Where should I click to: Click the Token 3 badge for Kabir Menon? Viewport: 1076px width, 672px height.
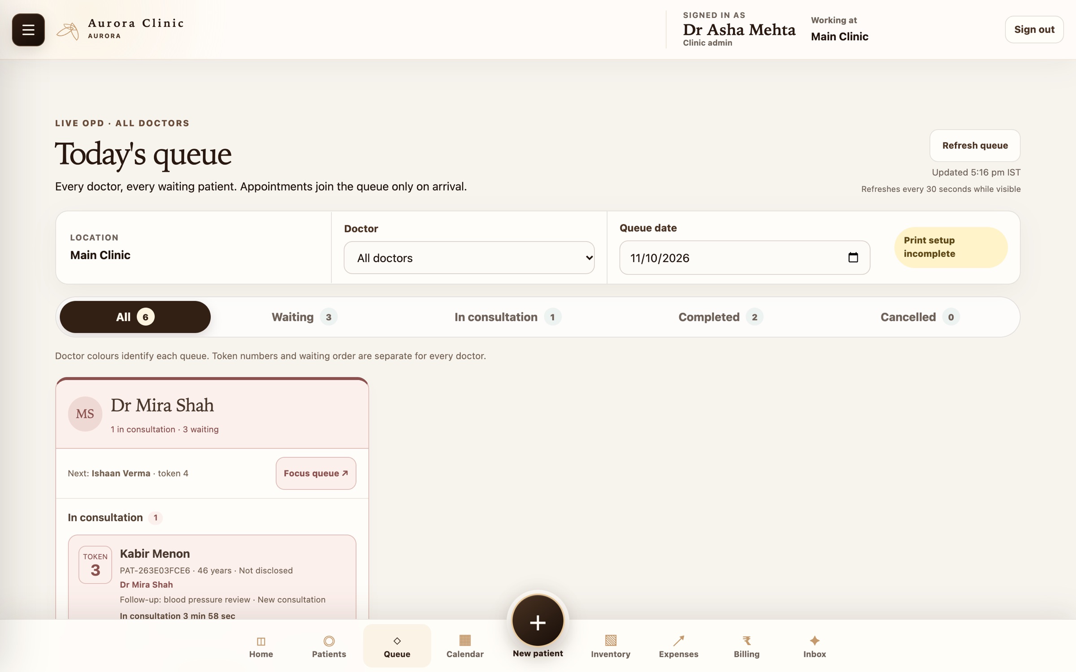tap(95, 564)
